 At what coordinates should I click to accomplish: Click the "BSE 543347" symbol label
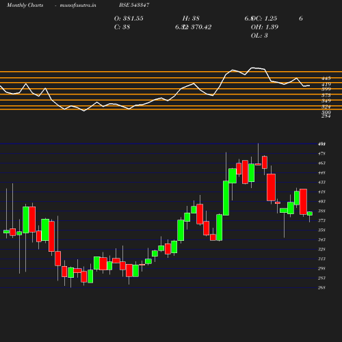coord(134,5)
